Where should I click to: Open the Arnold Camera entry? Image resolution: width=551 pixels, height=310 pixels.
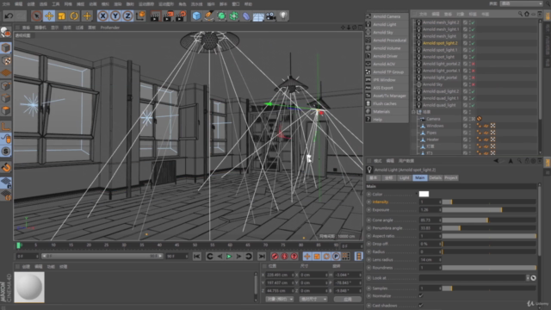pos(387,16)
